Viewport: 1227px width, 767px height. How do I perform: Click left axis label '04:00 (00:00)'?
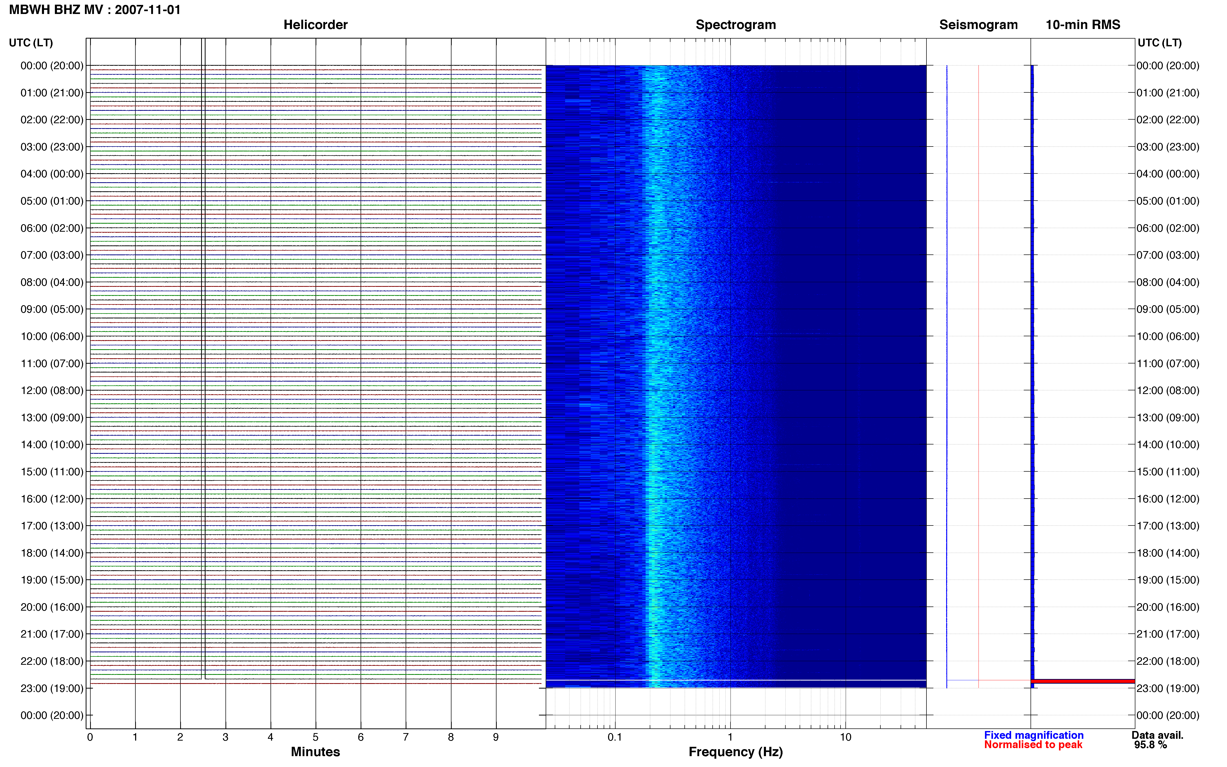(x=52, y=174)
